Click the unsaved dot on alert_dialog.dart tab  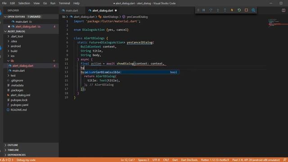pos(116,11)
